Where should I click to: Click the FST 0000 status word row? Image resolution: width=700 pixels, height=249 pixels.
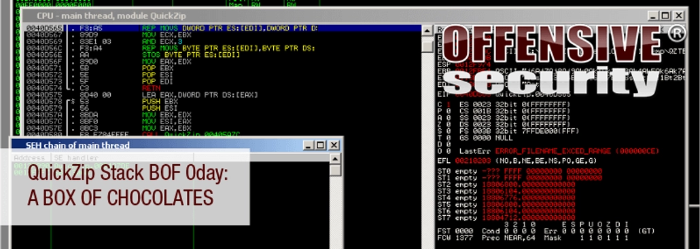click(x=546, y=231)
